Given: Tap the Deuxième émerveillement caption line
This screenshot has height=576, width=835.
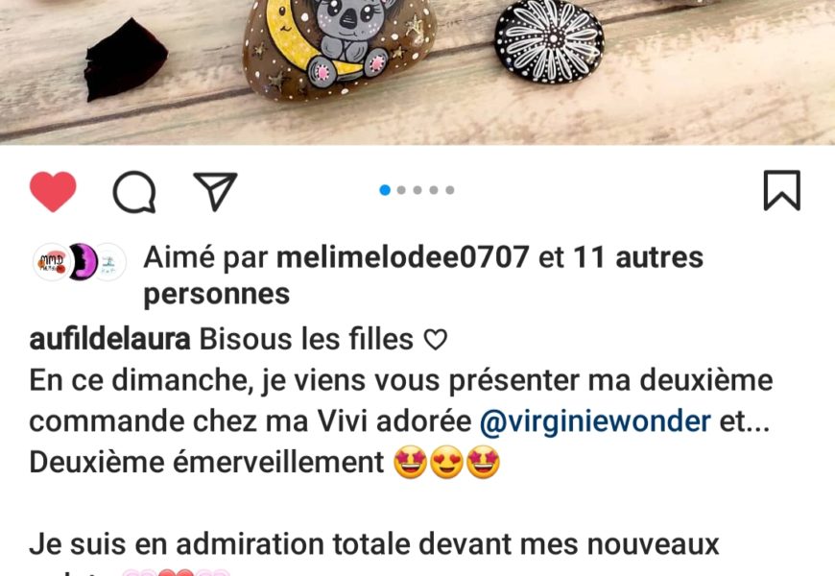Looking at the screenshot, I should pyautogui.click(x=265, y=462).
